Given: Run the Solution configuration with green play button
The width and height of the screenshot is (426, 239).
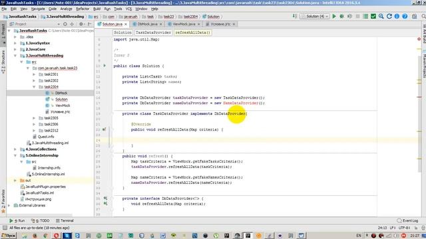Looking at the screenshot, I should coord(334,17).
